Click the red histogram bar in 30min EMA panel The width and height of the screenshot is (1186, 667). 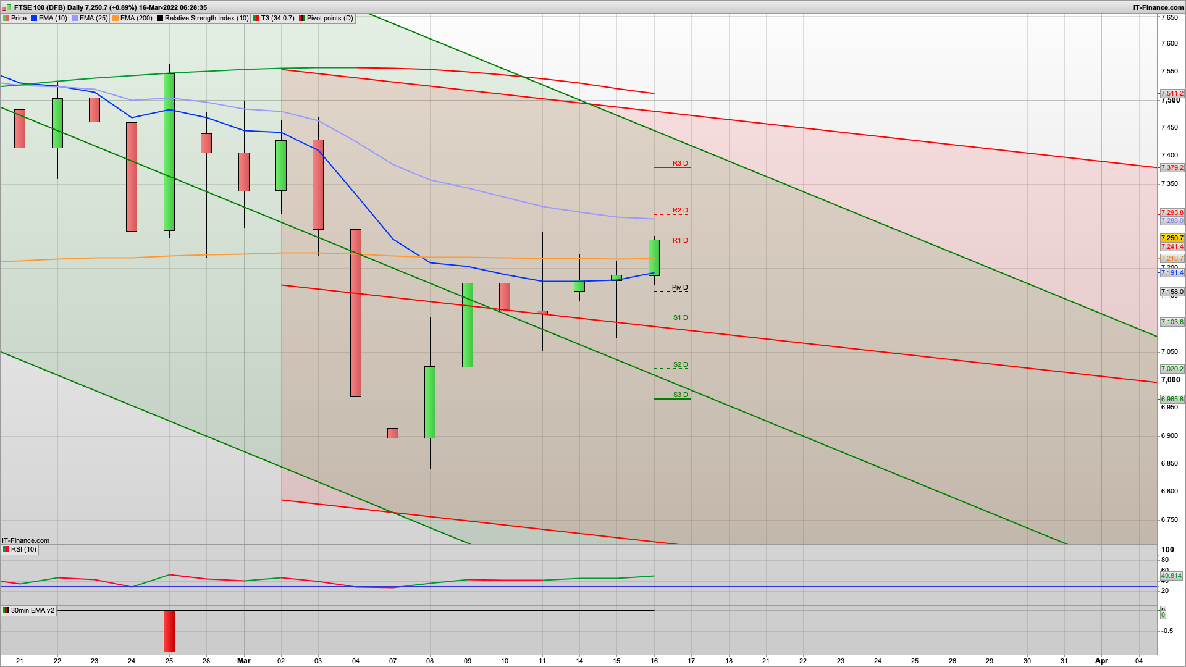pos(169,631)
